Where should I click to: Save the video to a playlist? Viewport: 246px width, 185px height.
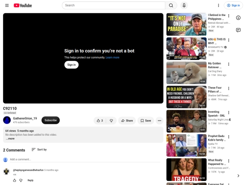pos(146,121)
